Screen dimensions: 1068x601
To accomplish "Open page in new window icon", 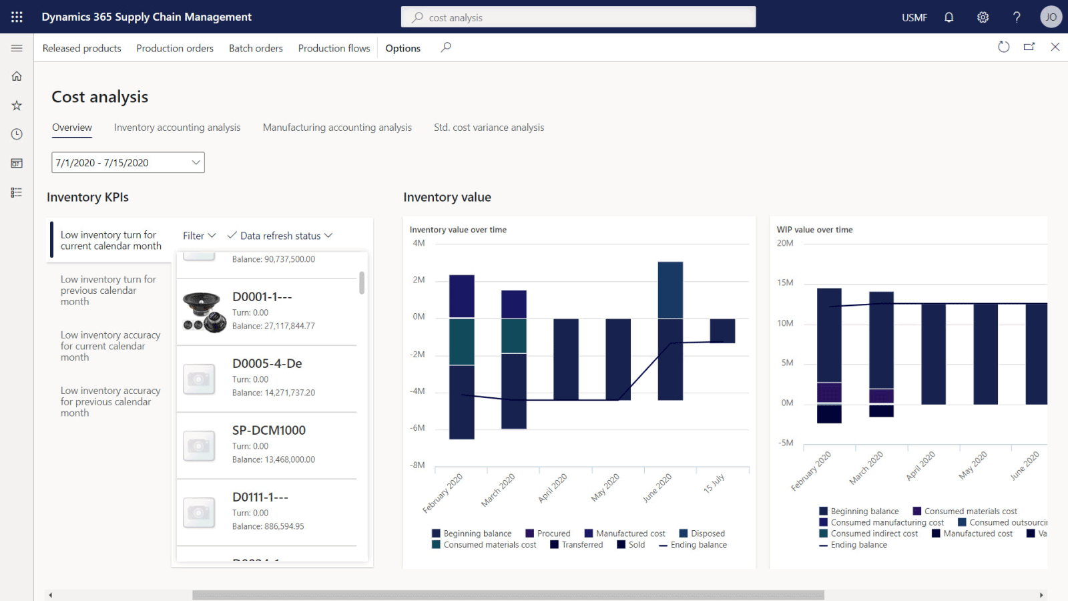I will point(1029,47).
